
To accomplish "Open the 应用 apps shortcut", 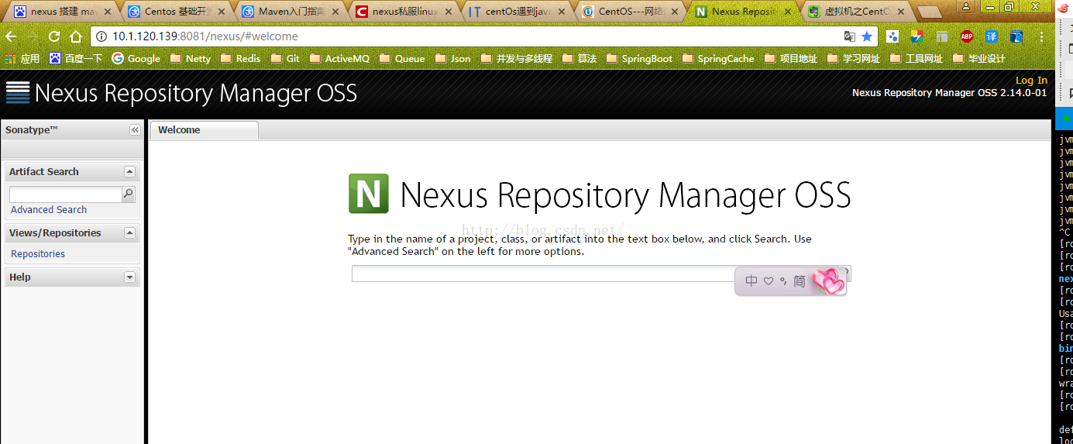I will coord(22,58).
